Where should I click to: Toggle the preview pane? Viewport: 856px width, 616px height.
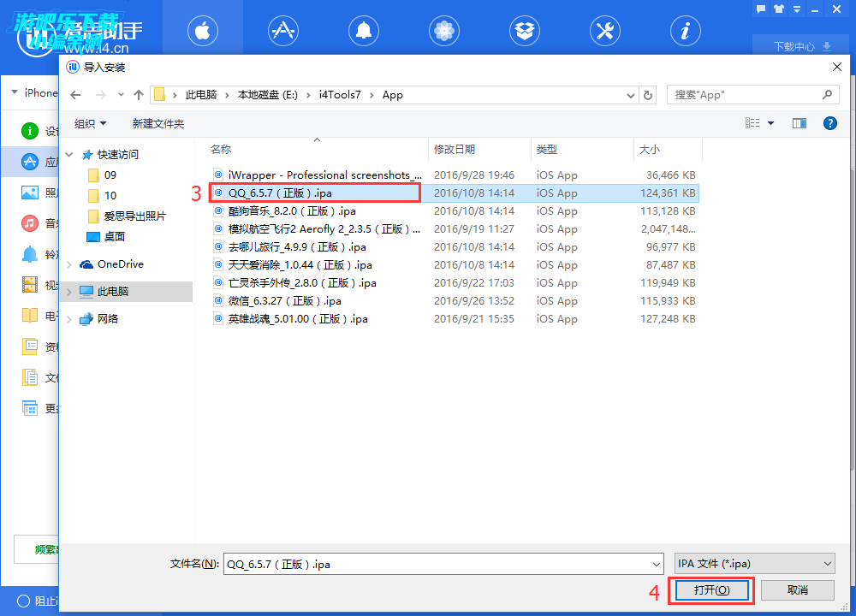(x=800, y=123)
